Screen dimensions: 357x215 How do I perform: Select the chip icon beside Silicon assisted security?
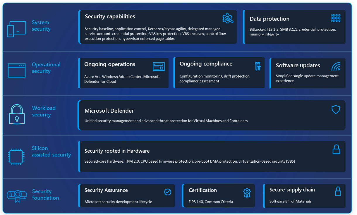16,157
